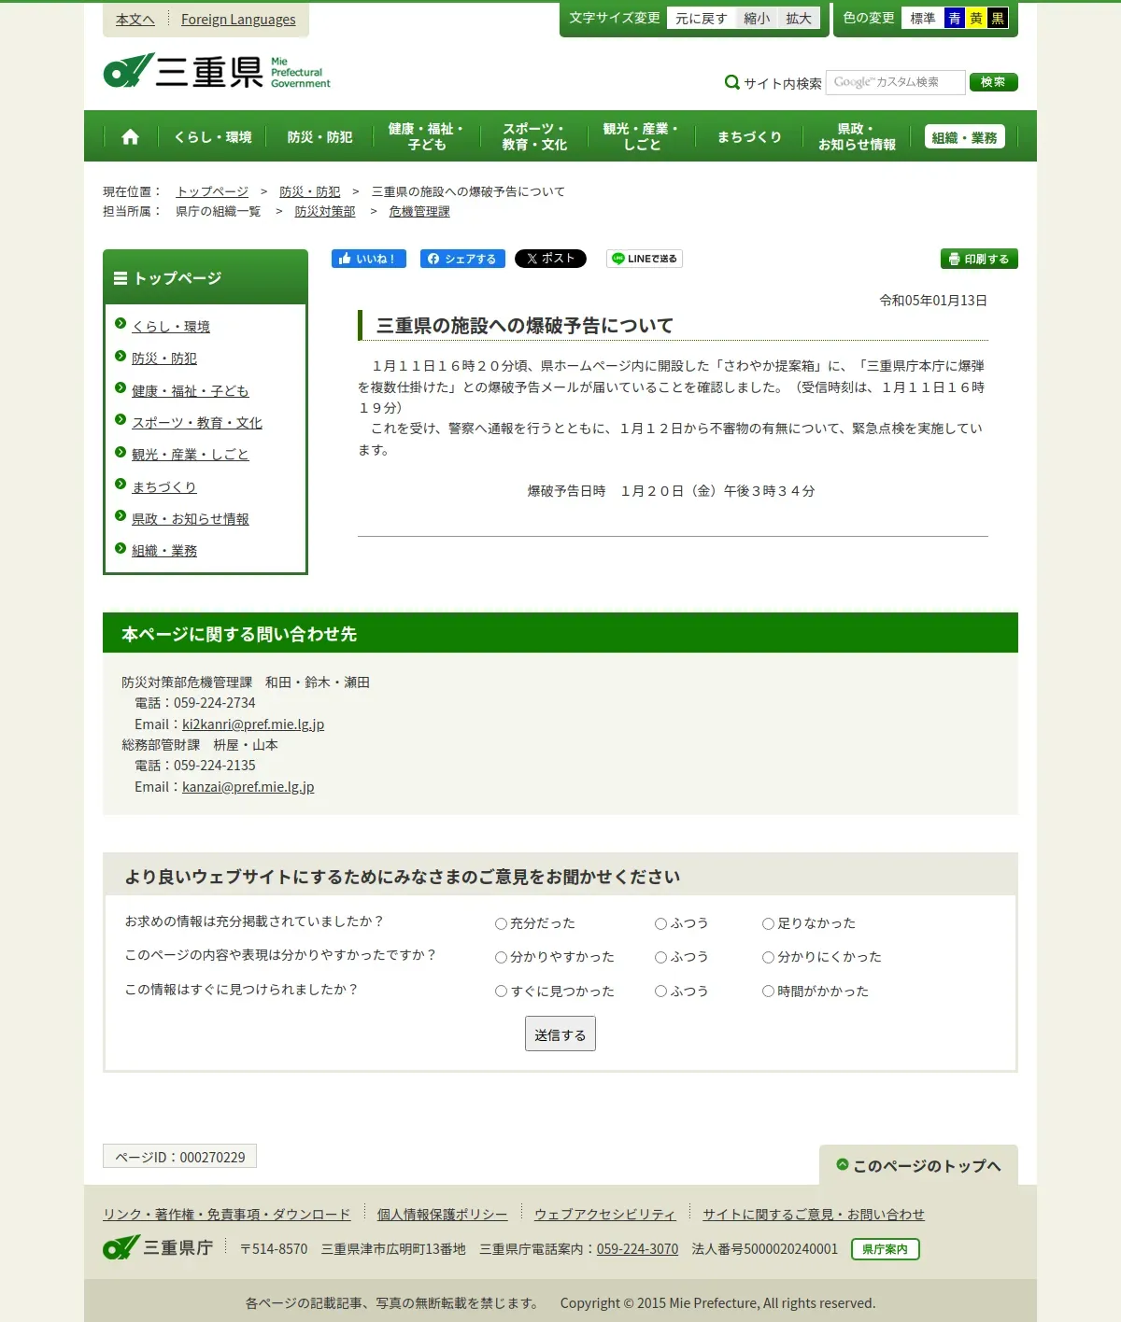Open 観光・産業・しごと navigation menu

pyautogui.click(x=642, y=136)
